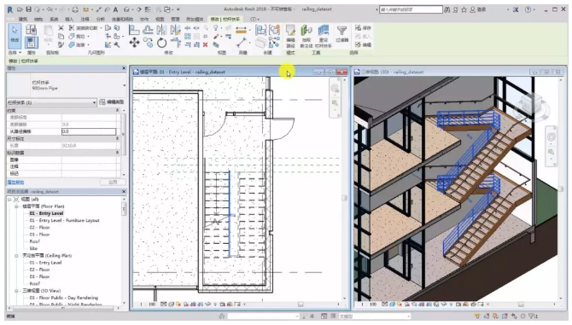
Task: Collapse the Identity Data section in Properties
Action: [118, 153]
